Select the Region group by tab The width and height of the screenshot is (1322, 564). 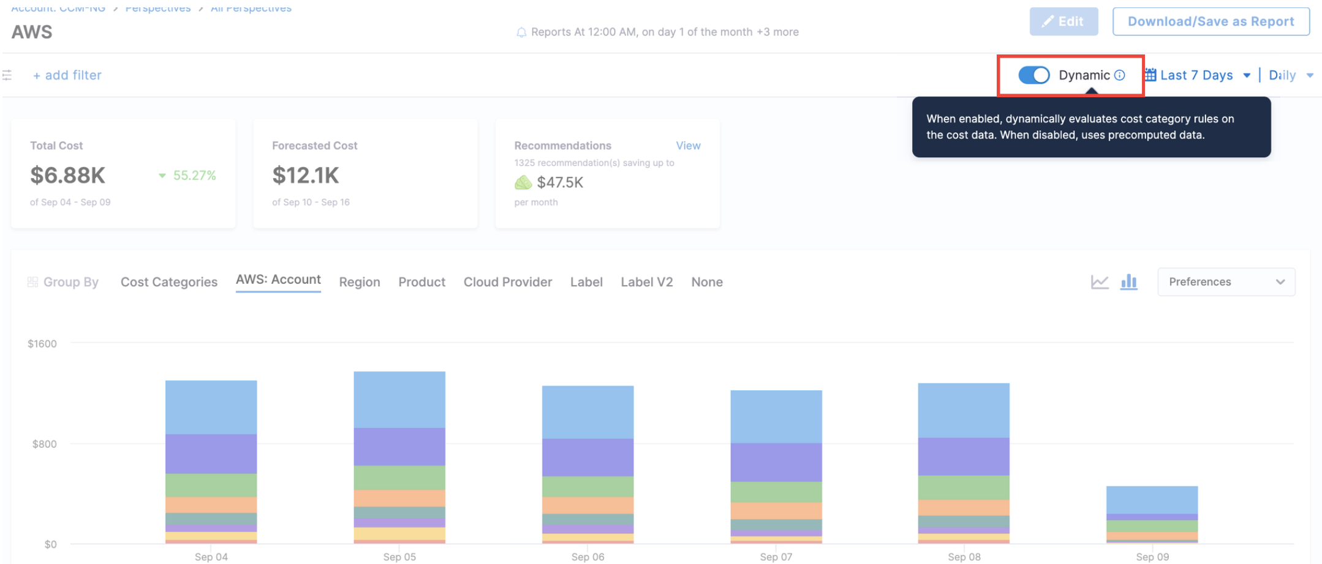coord(360,282)
